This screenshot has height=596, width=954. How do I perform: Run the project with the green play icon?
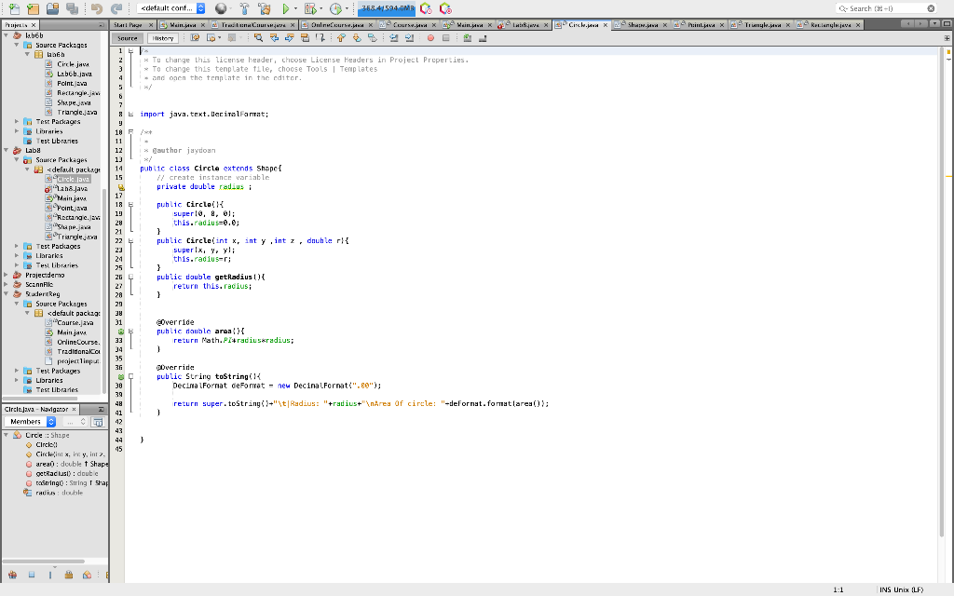(285, 7)
